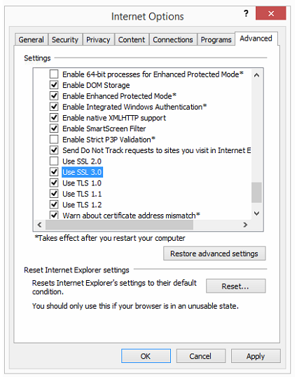297x377 pixels.
Task: Click the settings list down arrow
Action: coord(256,213)
